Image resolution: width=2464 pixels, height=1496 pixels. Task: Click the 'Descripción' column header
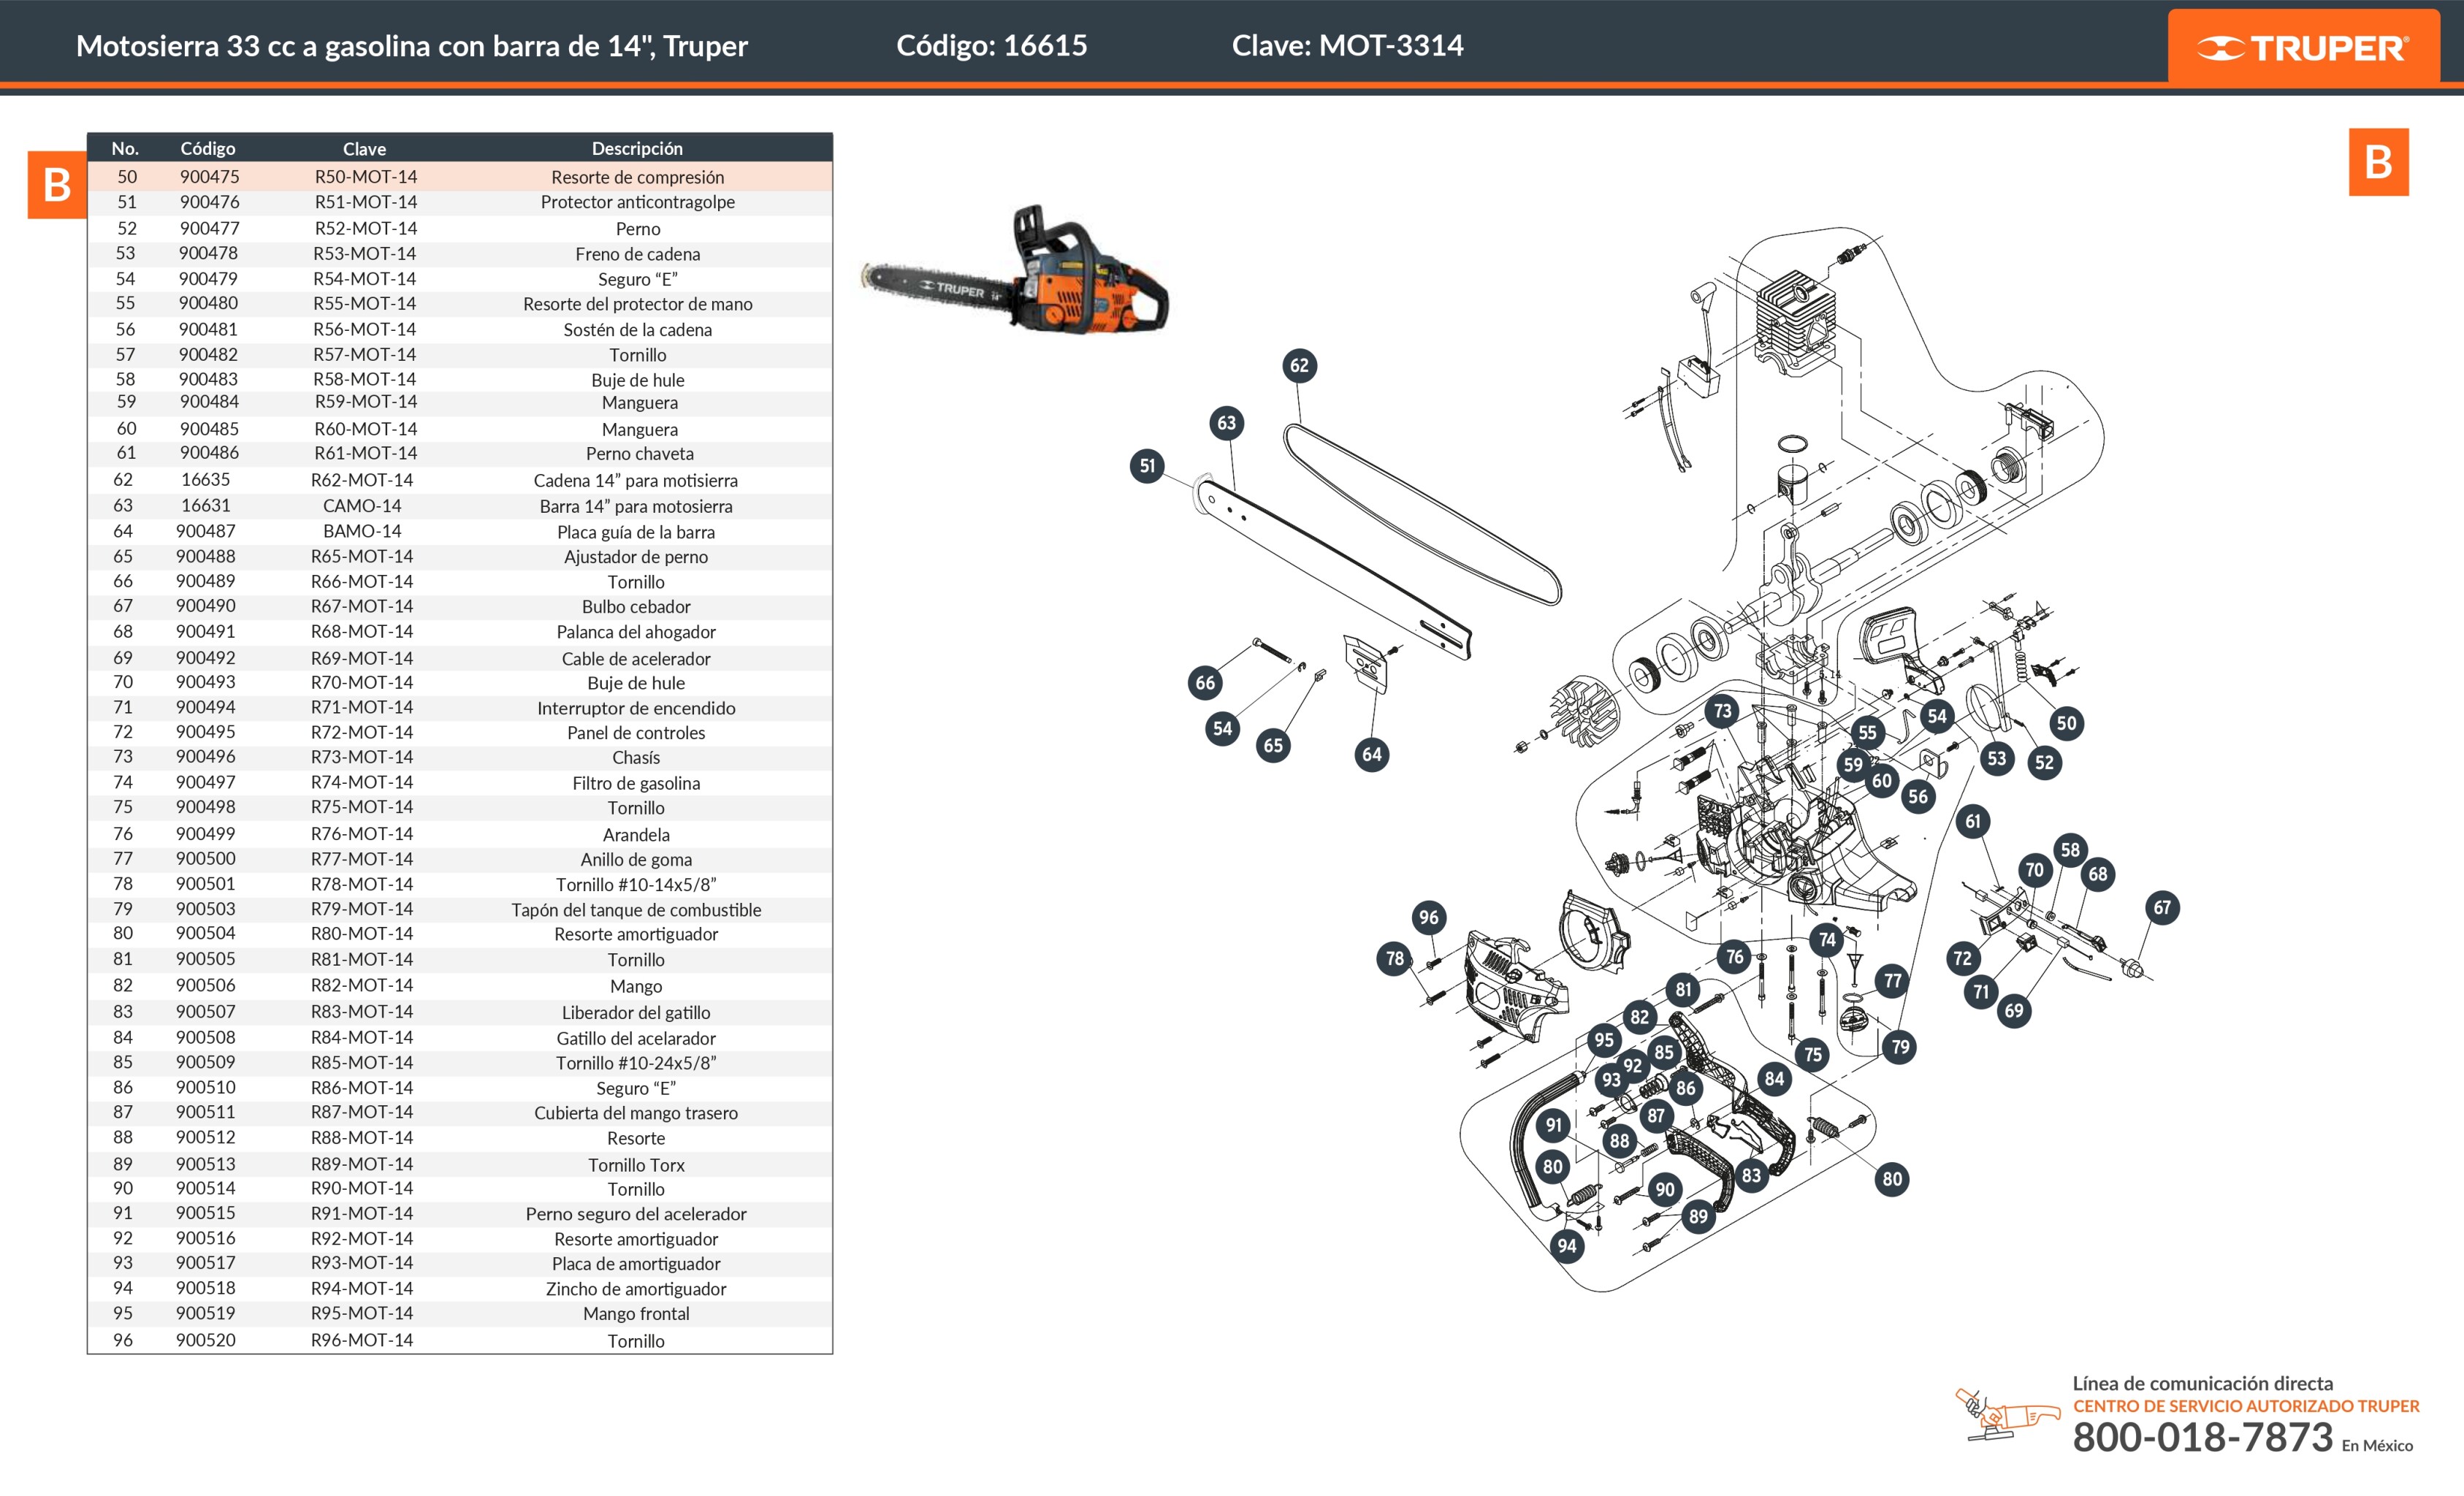pos(637,148)
